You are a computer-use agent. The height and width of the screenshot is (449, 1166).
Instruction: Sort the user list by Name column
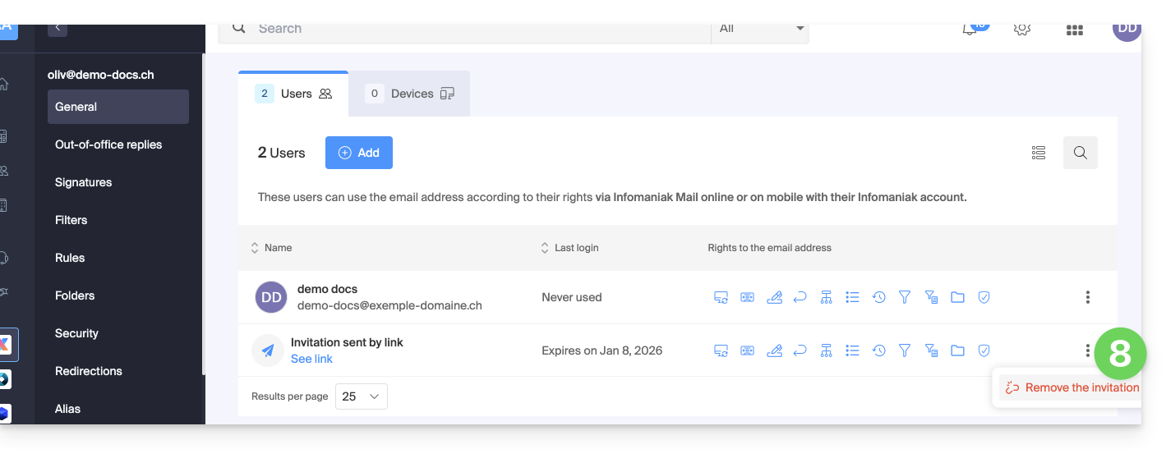pyautogui.click(x=271, y=248)
